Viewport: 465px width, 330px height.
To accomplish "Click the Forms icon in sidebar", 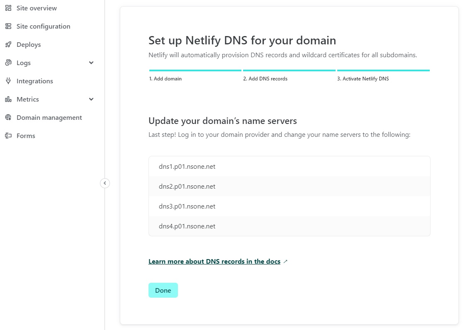I will pos(8,136).
